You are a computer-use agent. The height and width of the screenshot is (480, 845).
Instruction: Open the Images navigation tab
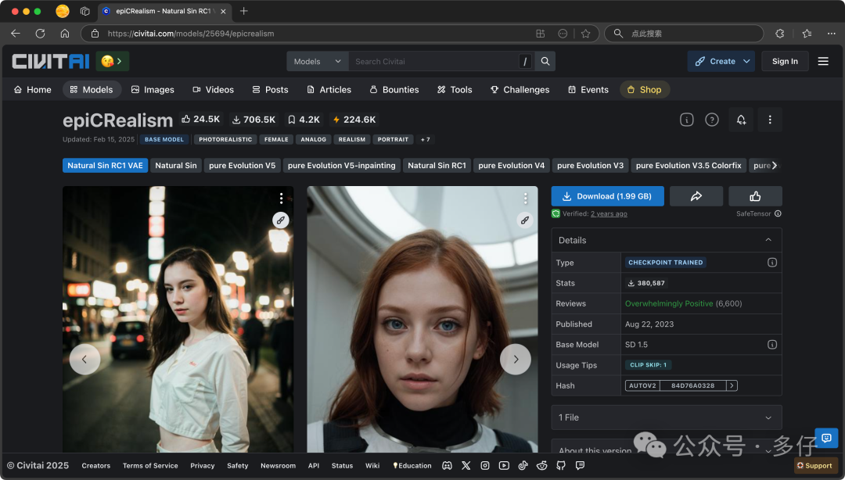point(153,90)
